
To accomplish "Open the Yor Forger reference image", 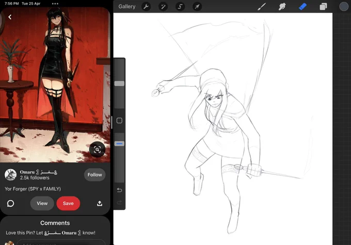I will [x=55, y=85].
